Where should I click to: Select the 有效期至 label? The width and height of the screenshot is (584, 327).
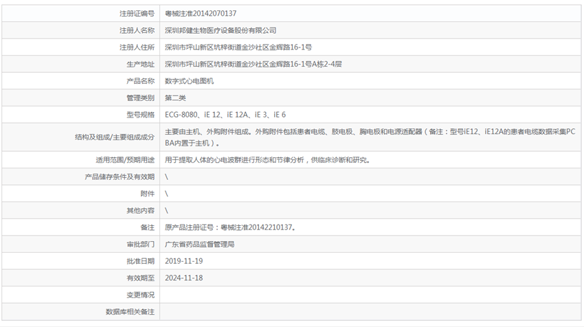tap(140, 278)
